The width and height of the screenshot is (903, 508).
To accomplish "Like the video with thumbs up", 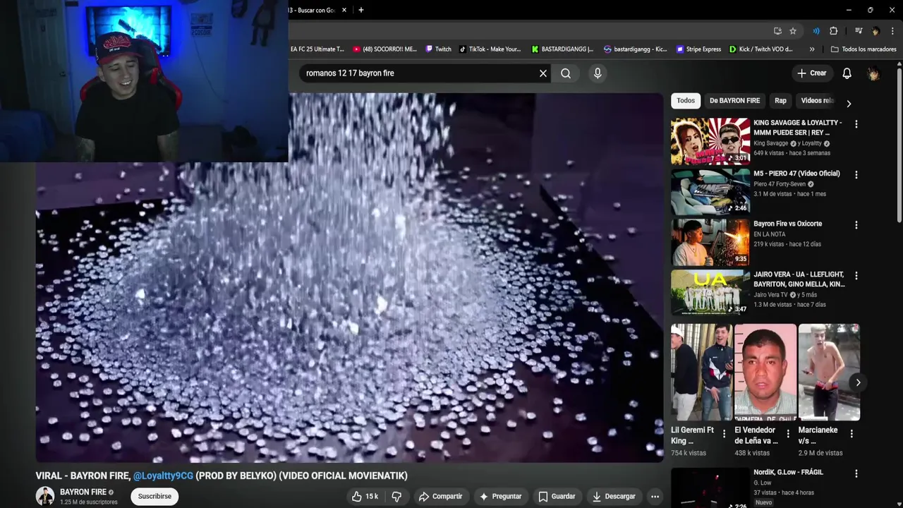I will 365,497.
